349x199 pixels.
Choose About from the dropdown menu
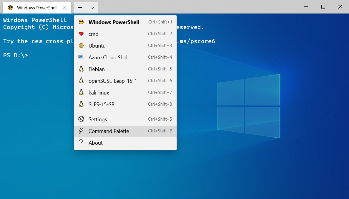point(125,143)
